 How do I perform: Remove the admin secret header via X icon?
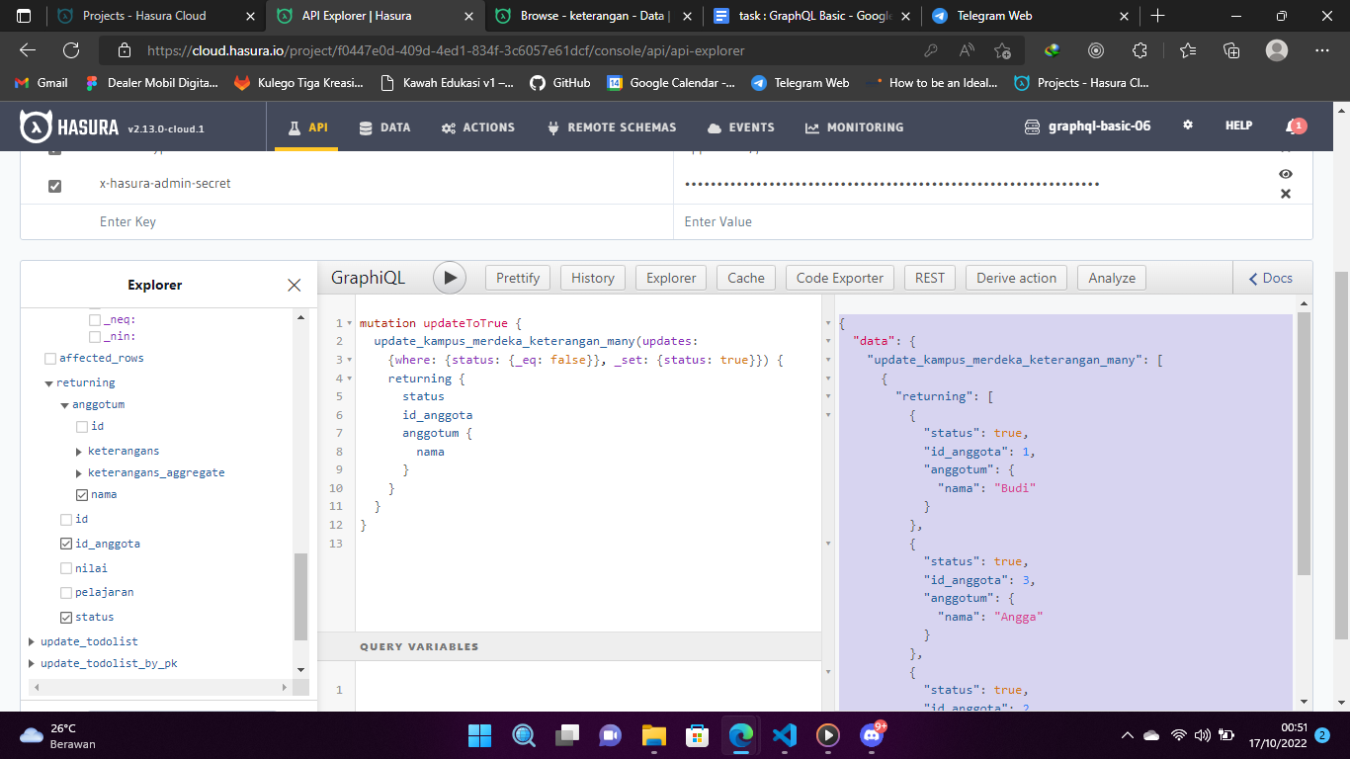point(1286,194)
